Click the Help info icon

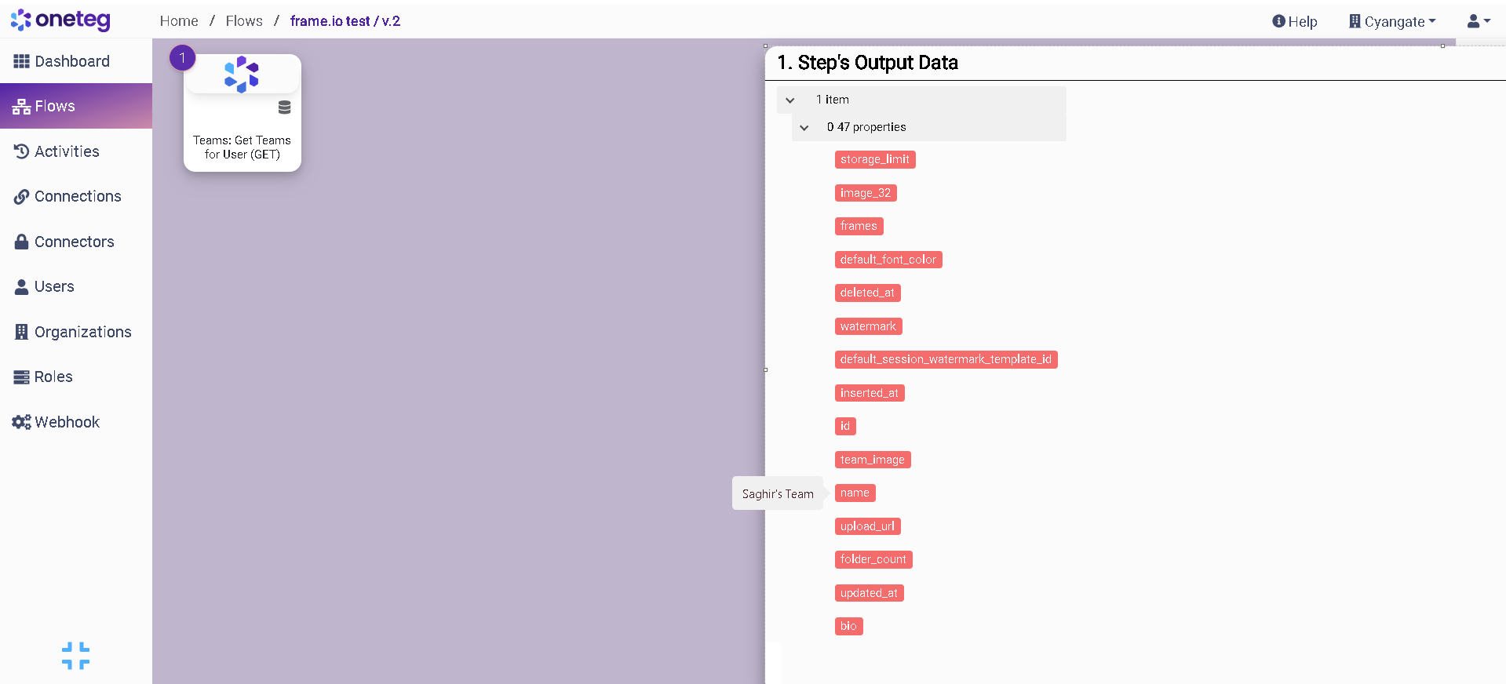pos(1278,21)
